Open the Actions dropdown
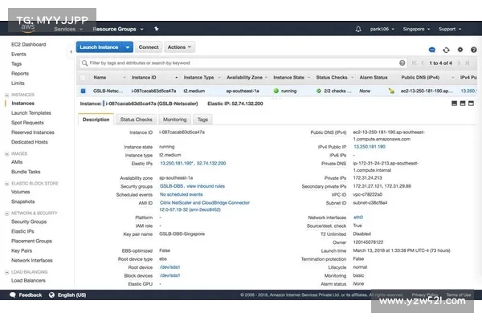The image size is (482, 321). [x=179, y=47]
